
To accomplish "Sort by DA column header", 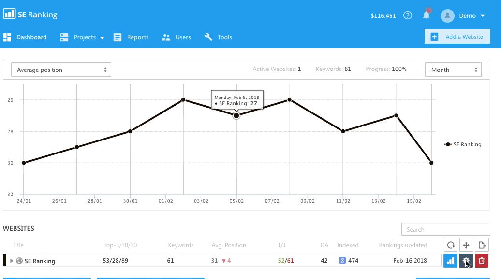I will point(324,245).
